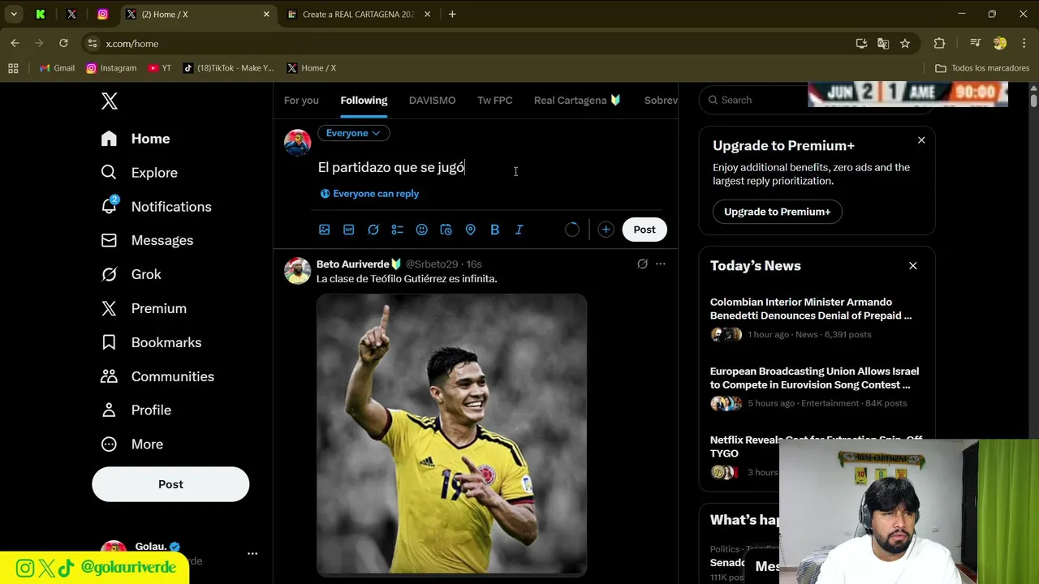Open the emoji picker in composer

pos(422,230)
